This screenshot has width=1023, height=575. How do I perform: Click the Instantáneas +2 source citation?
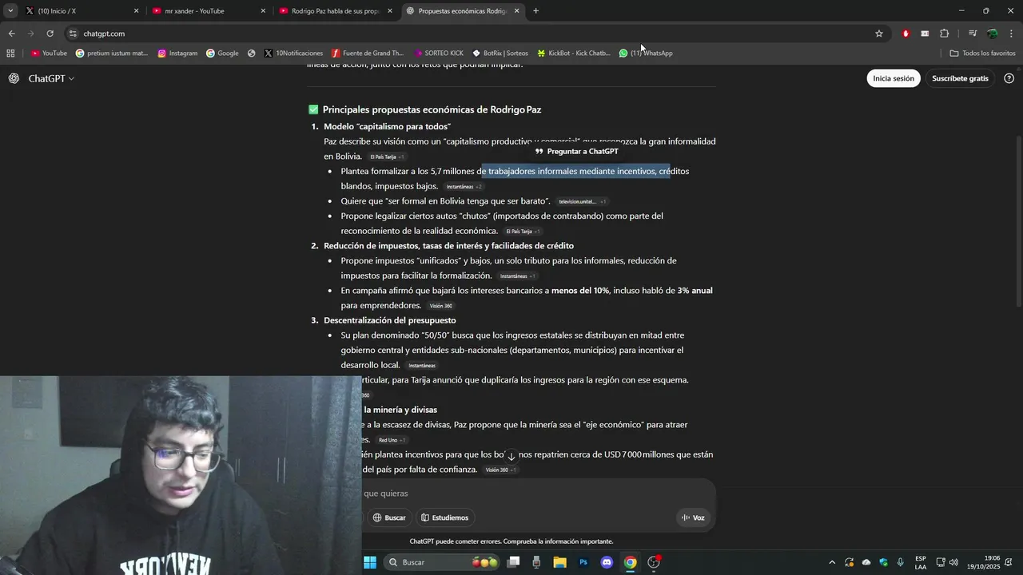[464, 187]
